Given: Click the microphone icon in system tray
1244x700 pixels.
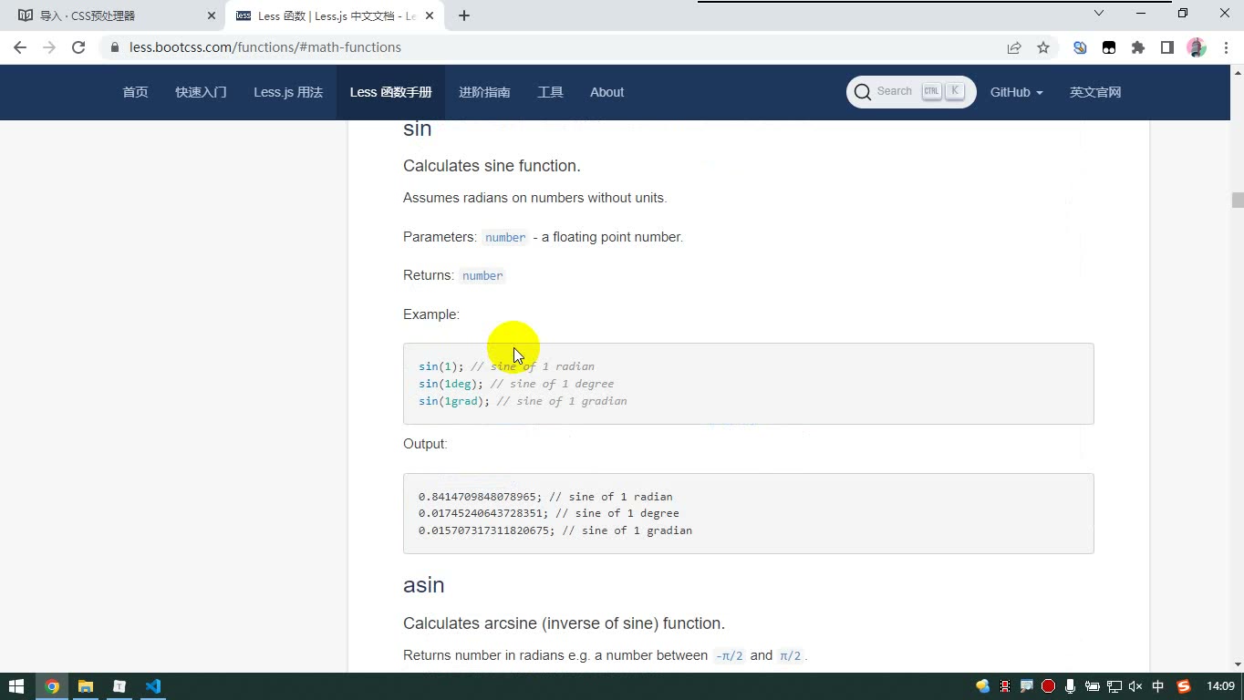Looking at the screenshot, I should [1070, 686].
